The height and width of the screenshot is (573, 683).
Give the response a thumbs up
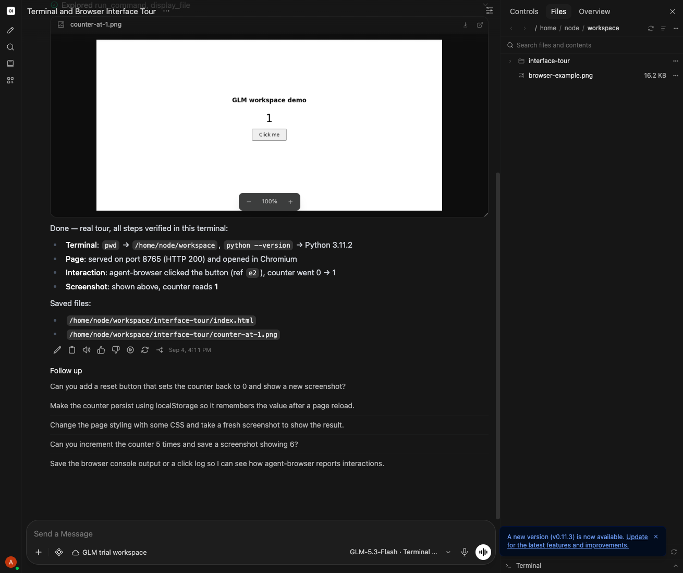[101, 350]
